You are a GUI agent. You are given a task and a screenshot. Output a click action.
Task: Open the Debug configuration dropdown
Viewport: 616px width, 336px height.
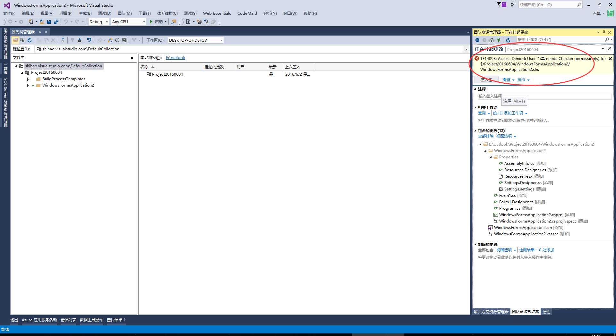point(107,22)
